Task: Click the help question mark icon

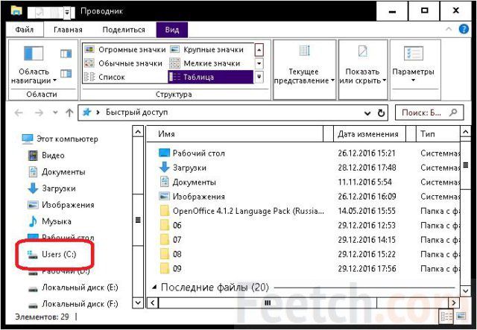Action: (464, 30)
